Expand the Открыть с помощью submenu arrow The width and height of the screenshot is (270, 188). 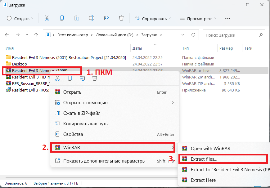point(173,103)
